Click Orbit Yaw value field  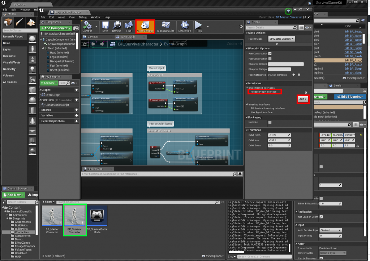tap(279, 141)
